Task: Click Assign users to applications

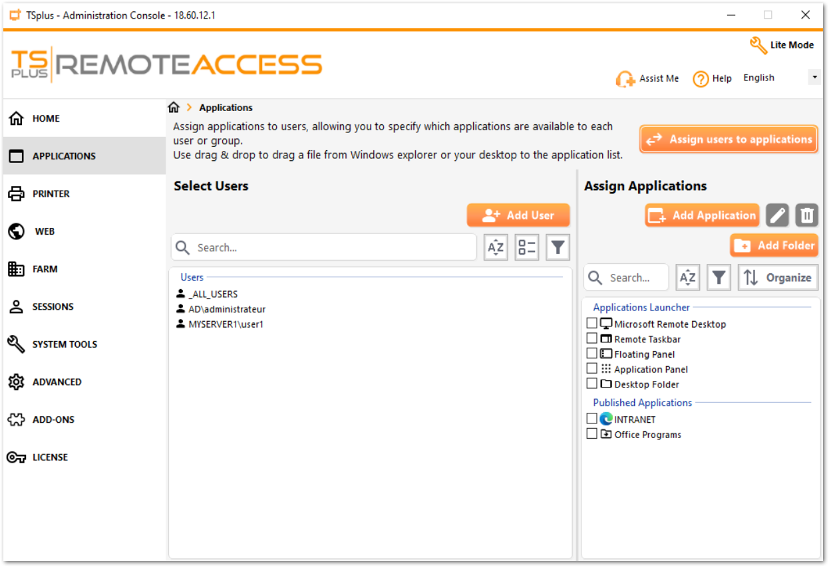Action: pos(728,139)
